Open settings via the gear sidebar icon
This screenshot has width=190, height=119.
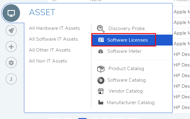(11, 63)
